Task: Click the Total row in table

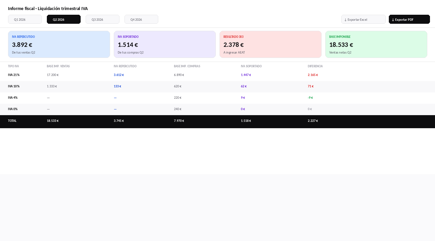Action: 217,121
